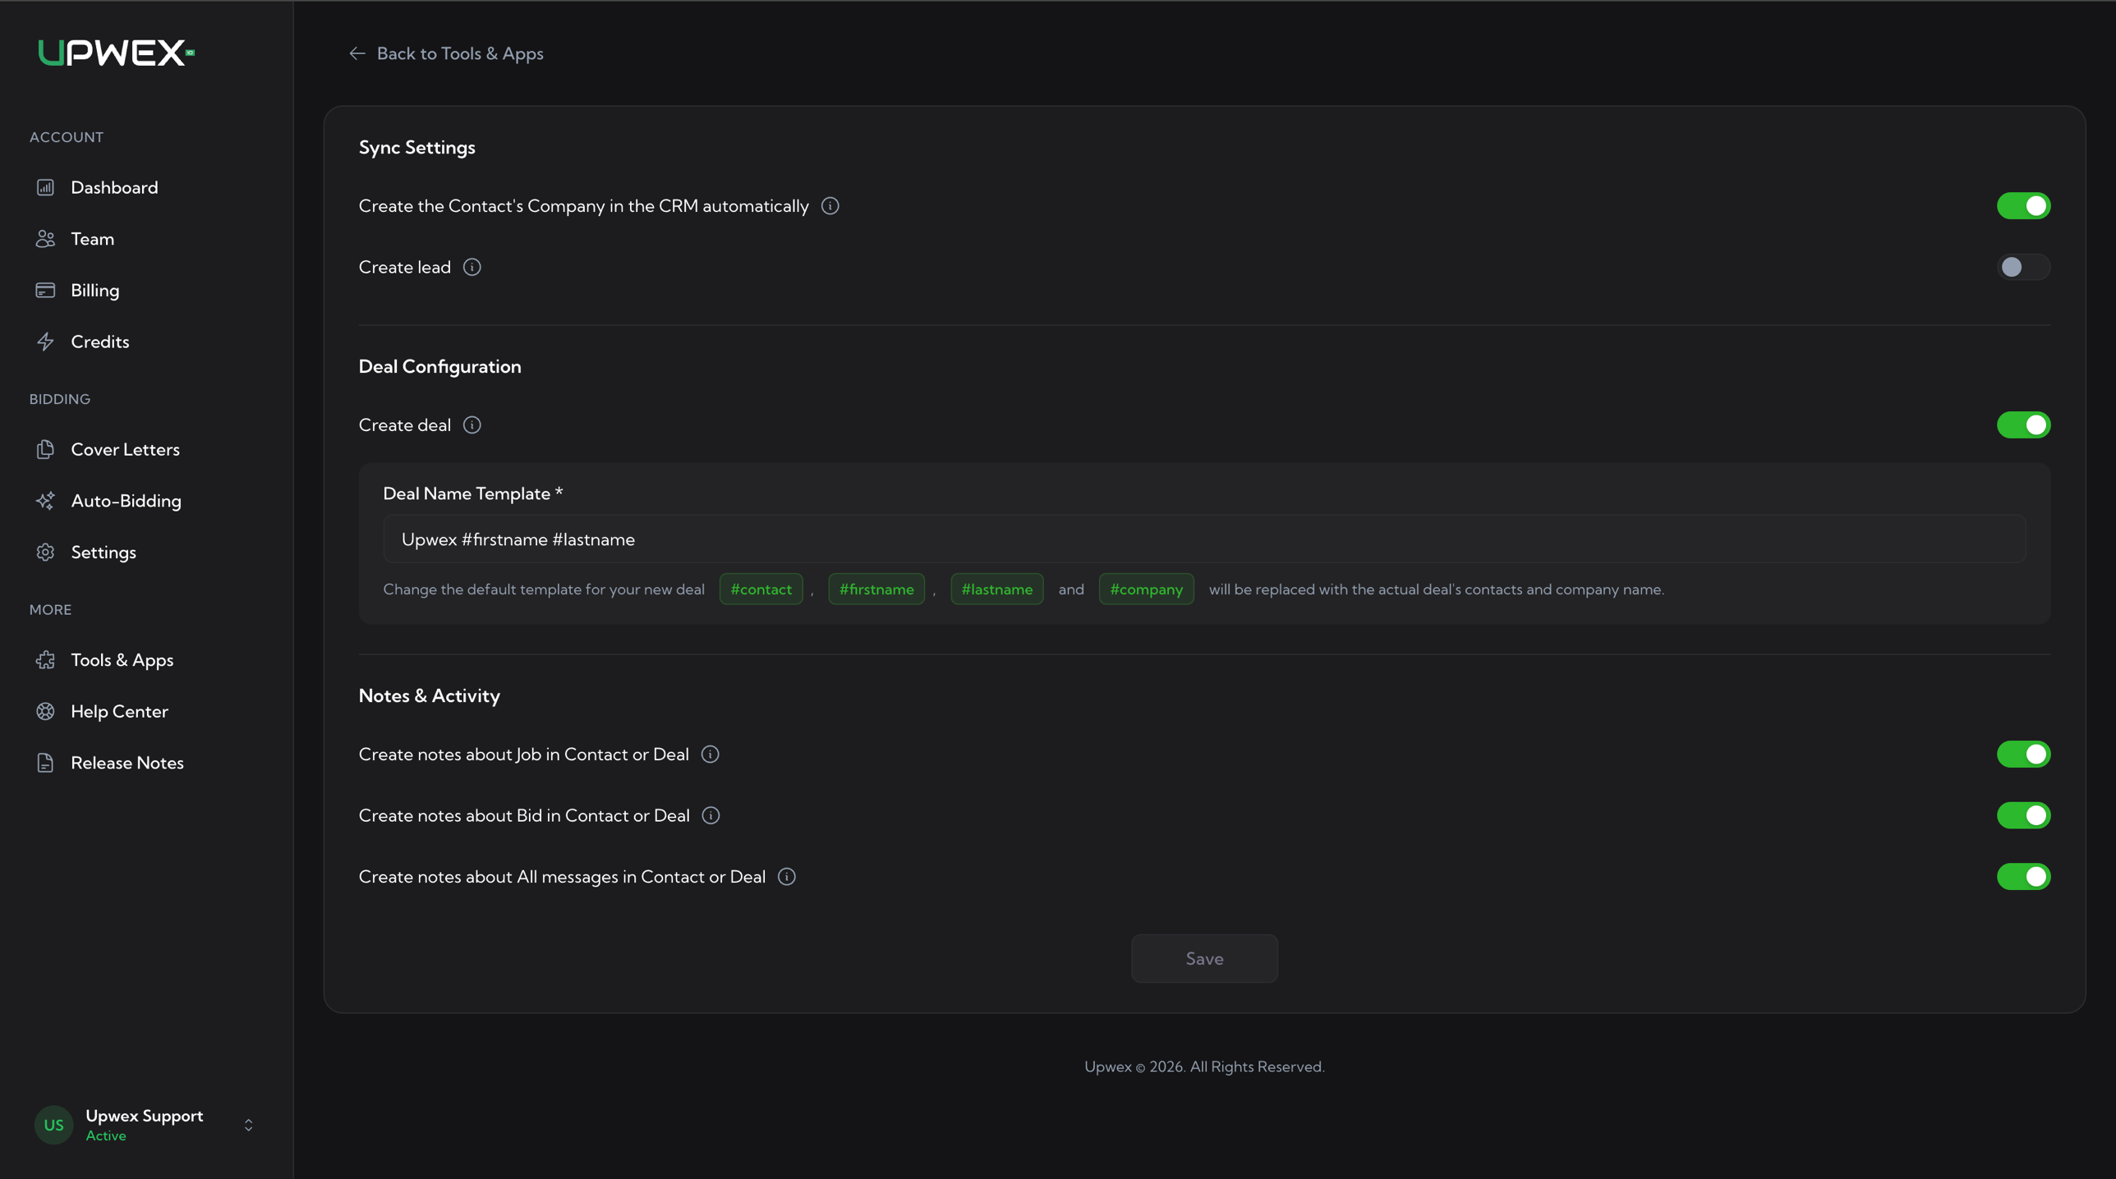Click info icon next to Create deal
The height and width of the screenshot is (1179, 2116).
pos(472,424)
